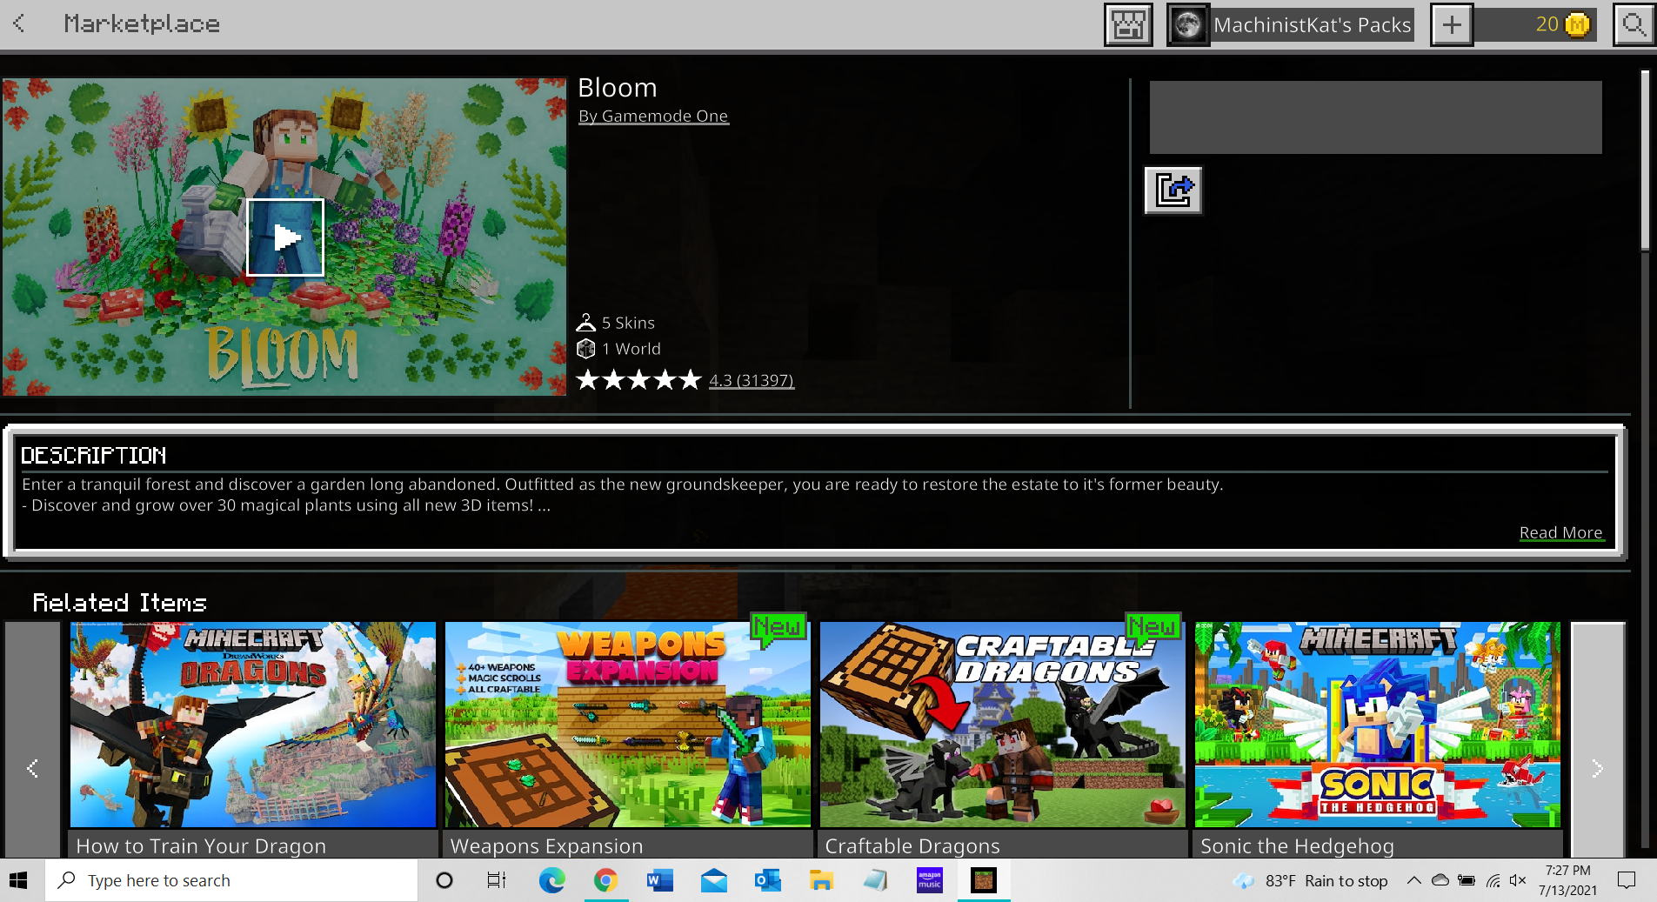Open the Mail app
This screenshot has height=902, width=1657.
[x=713, y=880]
